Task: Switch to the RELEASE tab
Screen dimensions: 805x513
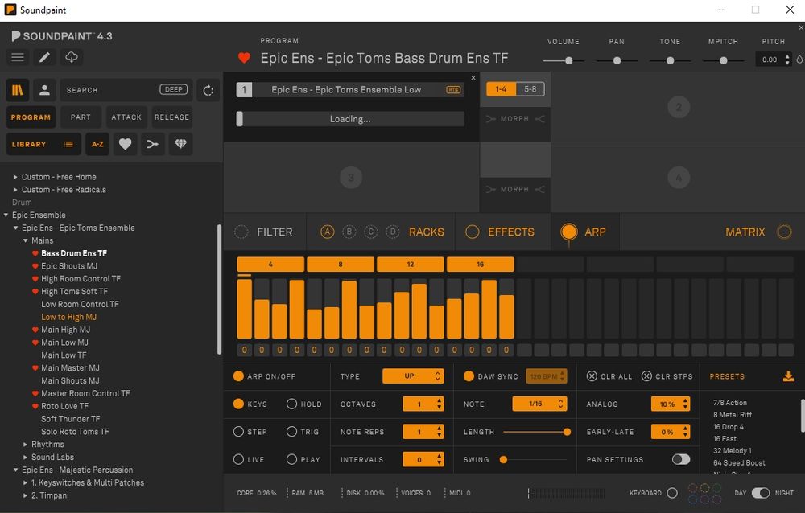Action: tap(172, 117)
